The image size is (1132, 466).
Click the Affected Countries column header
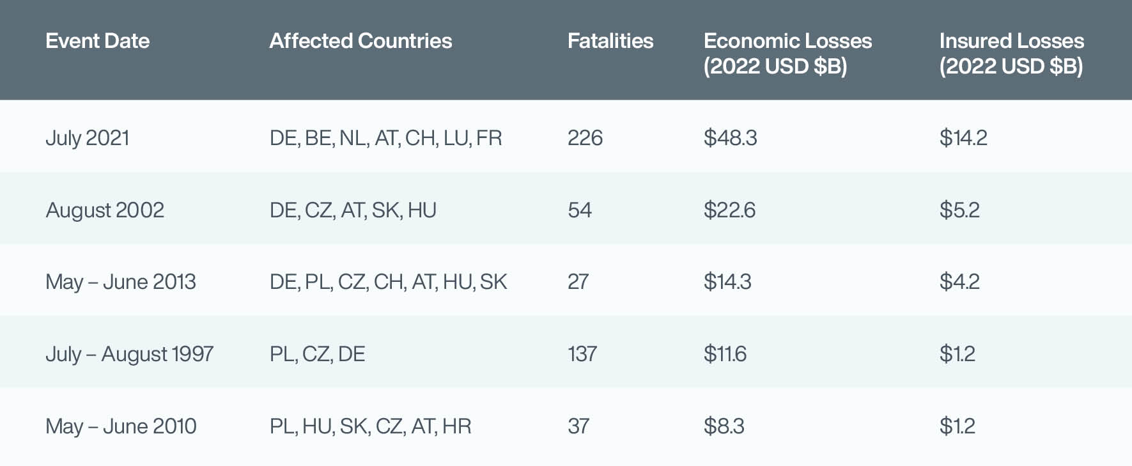tap(361, 41)
